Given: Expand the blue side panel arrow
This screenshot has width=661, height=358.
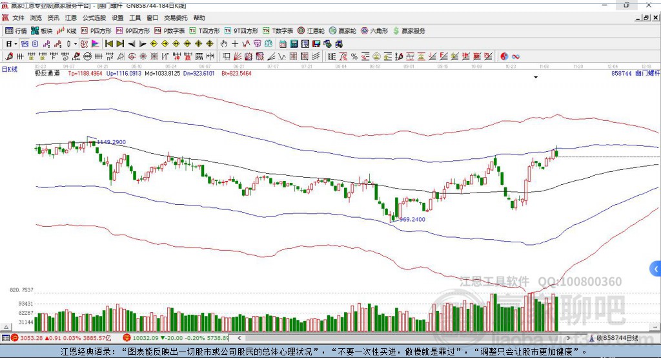Looking at the screenshot, I should (x=656, y=269).
